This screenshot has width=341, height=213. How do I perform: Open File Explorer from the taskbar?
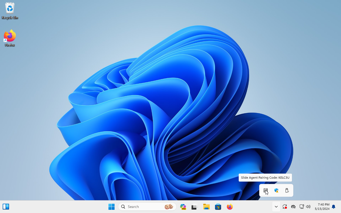(x=206, y=207)
